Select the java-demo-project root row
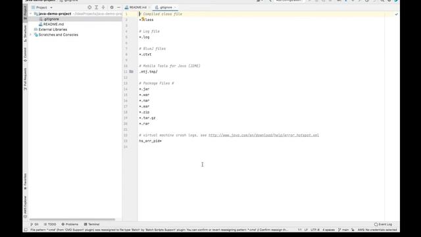The width and height of the screenshot is (421, 237). click(75, 14)
